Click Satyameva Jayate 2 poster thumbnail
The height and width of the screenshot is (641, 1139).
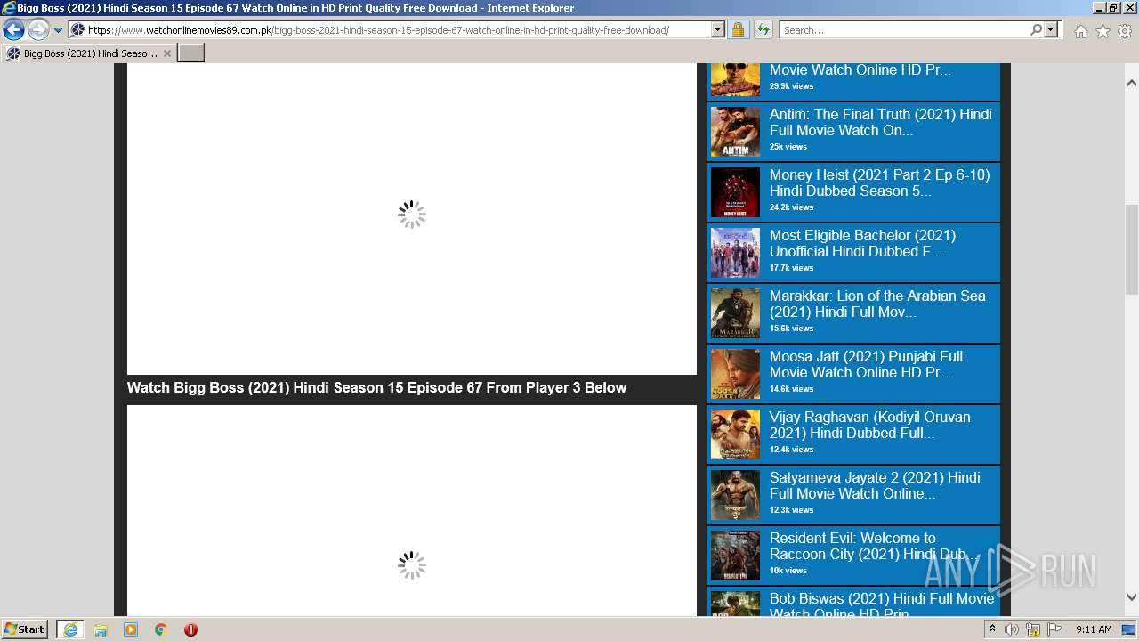735,495
